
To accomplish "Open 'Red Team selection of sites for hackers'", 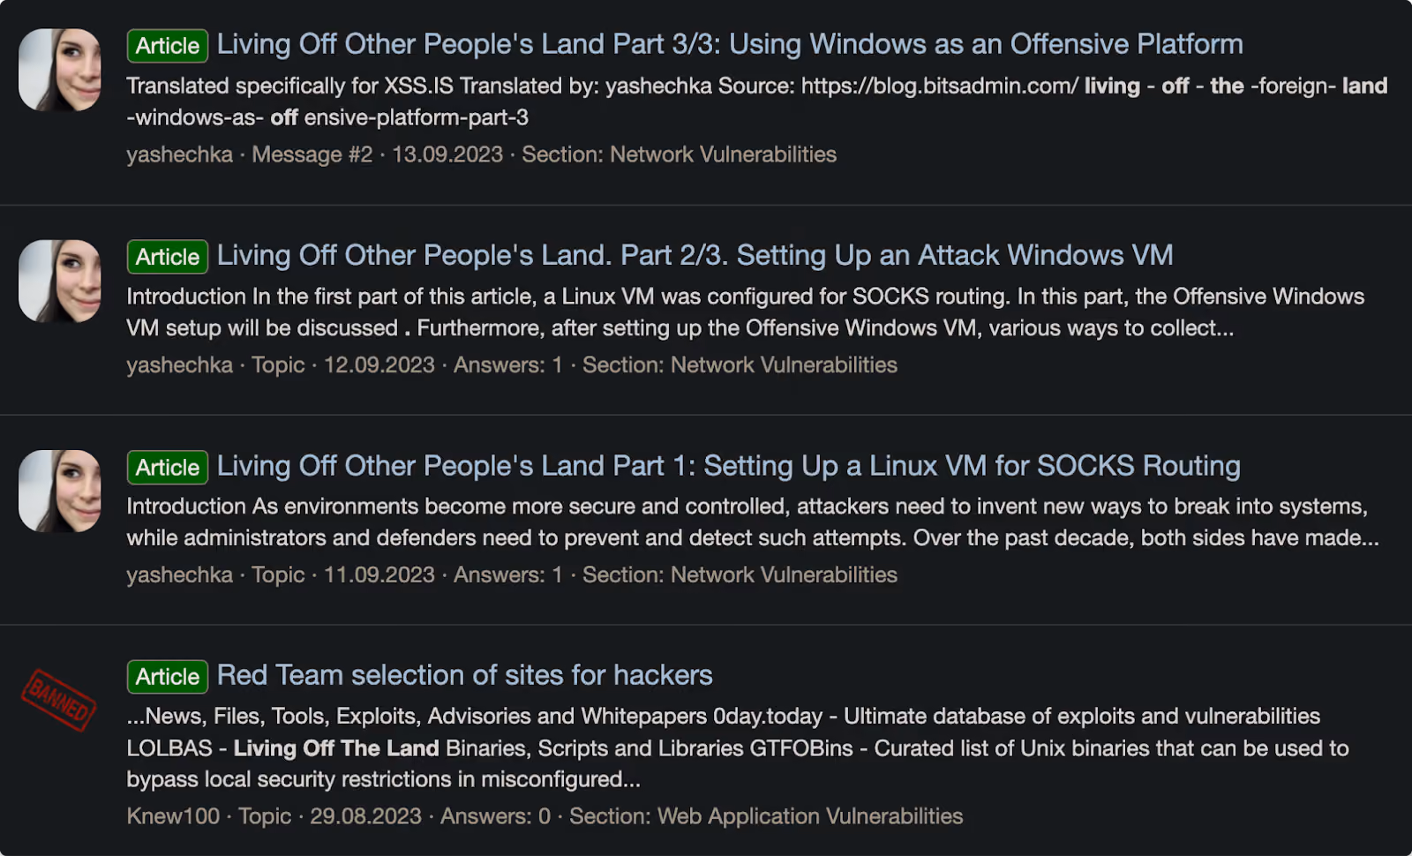I will point(465,675).
